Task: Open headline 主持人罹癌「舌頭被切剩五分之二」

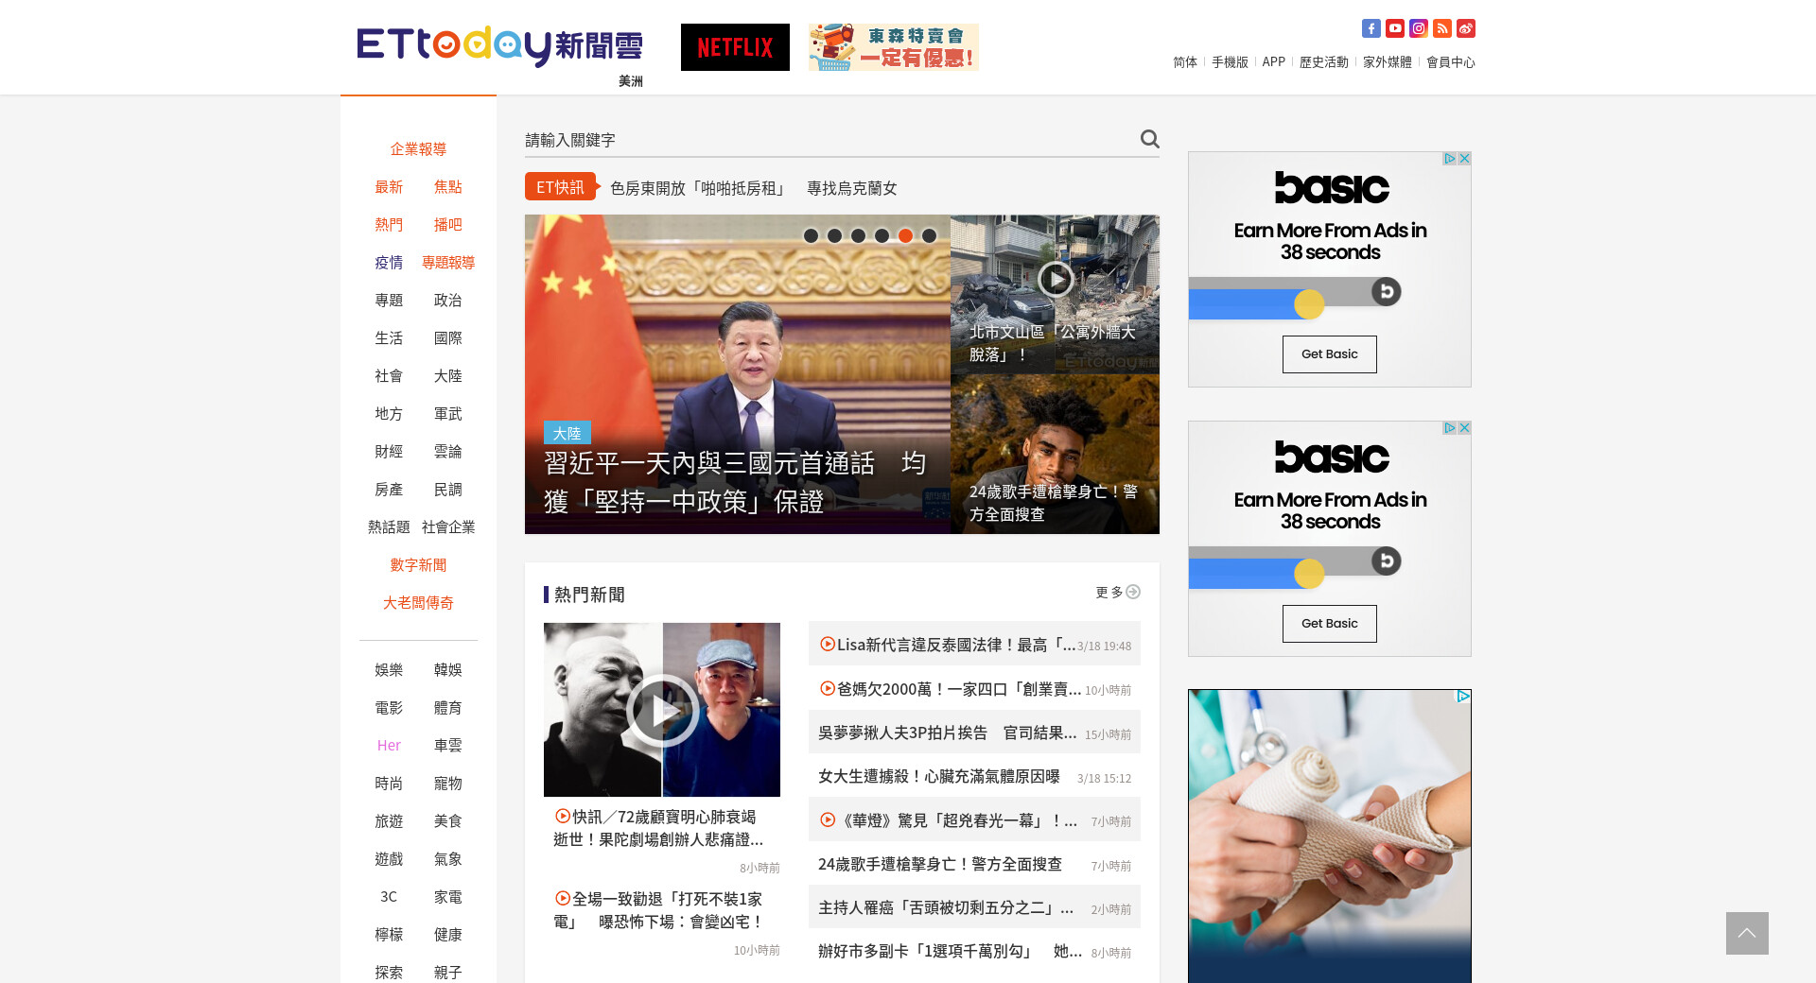Action: click(946, 907)
